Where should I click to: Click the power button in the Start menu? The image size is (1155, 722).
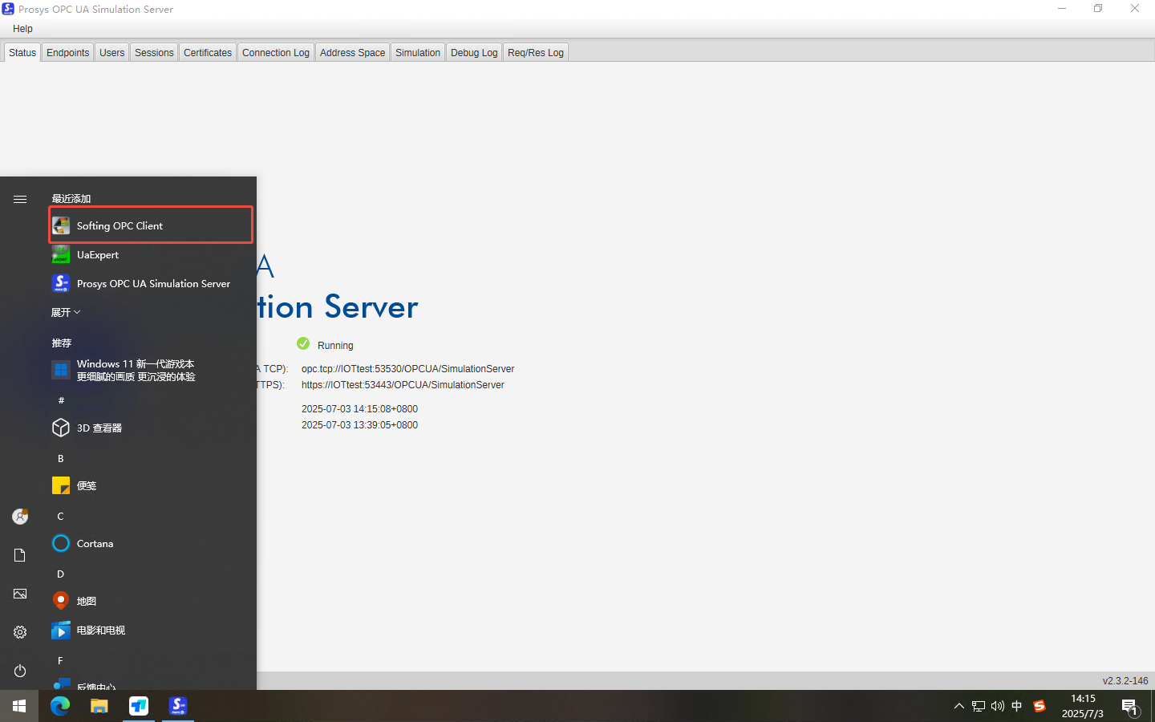(x=19, y=671)
